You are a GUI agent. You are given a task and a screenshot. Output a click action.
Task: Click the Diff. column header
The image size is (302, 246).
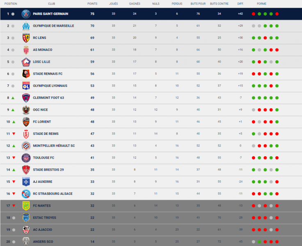(240, 3)
